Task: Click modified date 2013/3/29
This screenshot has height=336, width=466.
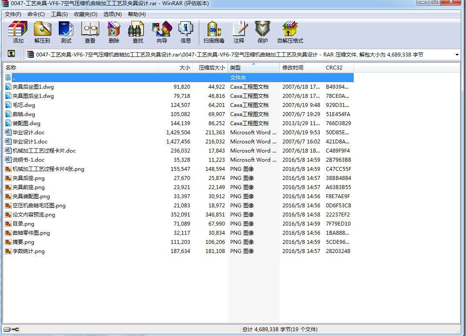Action: coord(301,123)
